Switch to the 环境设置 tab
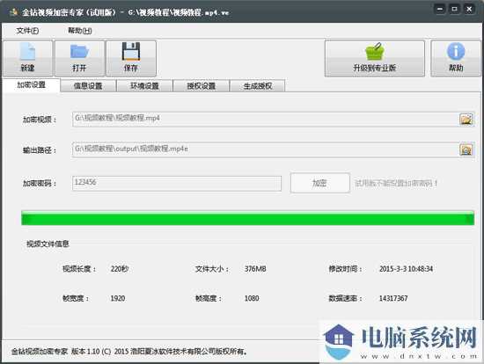 [144, 86]
